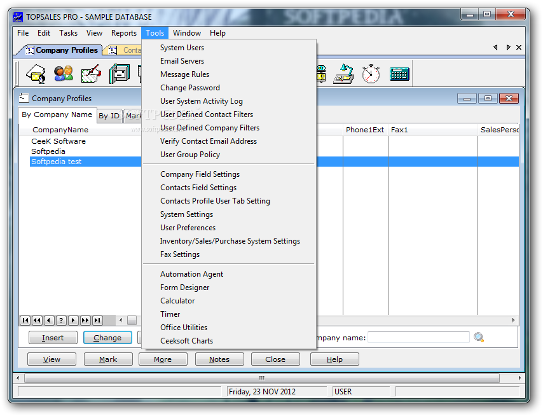Go back a page of records
The image size is (543, 416).
38,321
